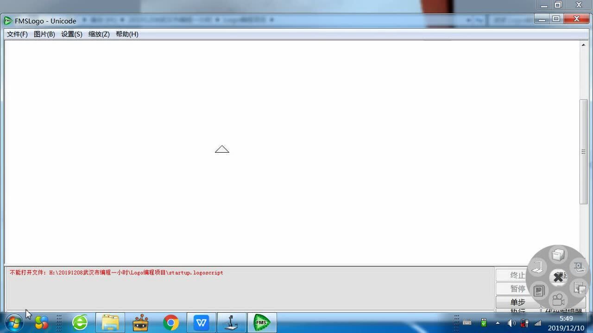Open the folder icon atop radial menu
Screen dimensions: 593x333
click(558, 255)
